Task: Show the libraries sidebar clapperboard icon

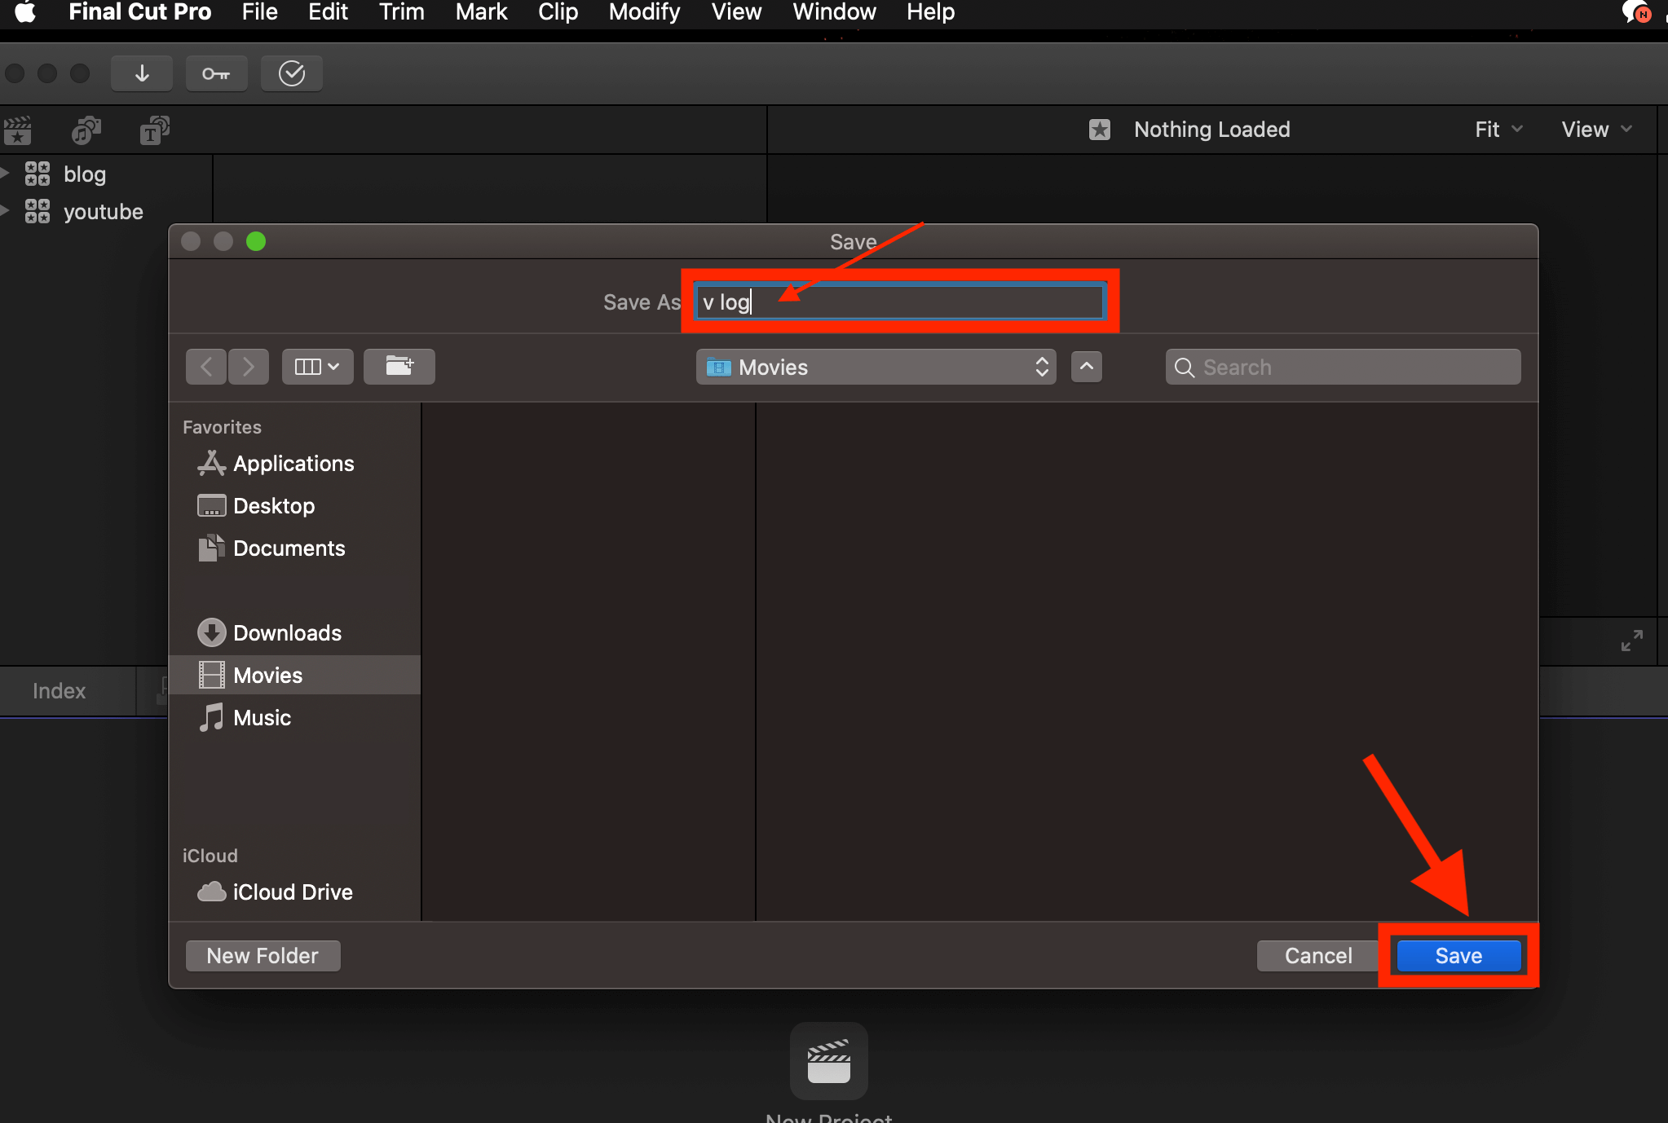Action: [x=18, y=130]
